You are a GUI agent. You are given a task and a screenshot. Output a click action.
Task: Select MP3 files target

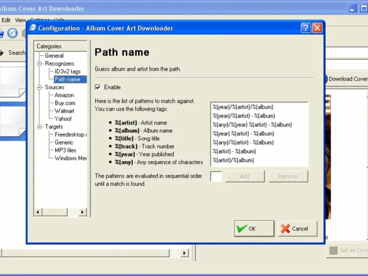tap(65, 150)
